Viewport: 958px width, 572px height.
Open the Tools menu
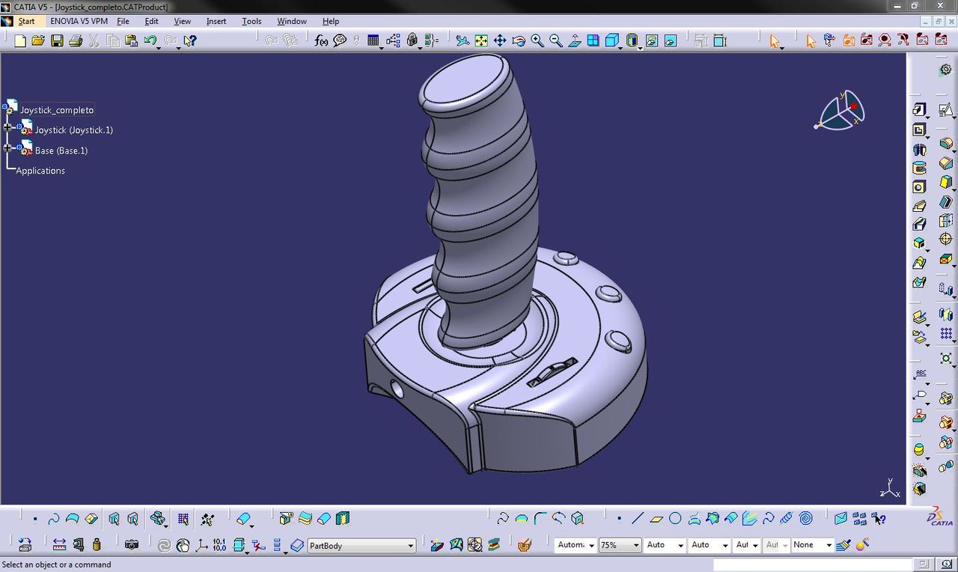pos(251,21)
